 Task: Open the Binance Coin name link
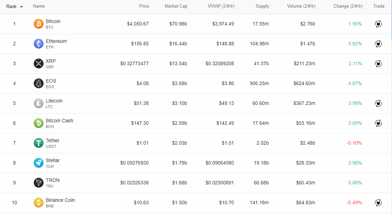(60, 200)
